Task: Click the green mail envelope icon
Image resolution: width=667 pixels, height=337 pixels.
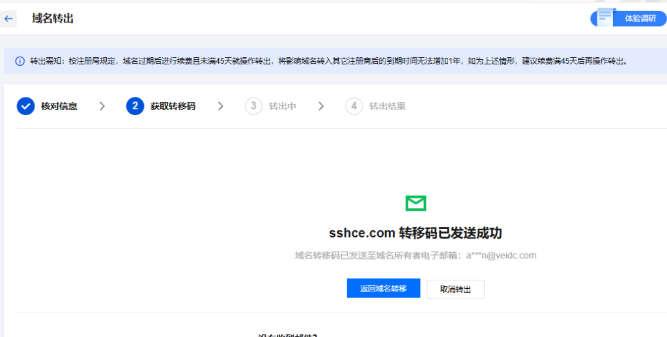Action: [x=416, y=204]
